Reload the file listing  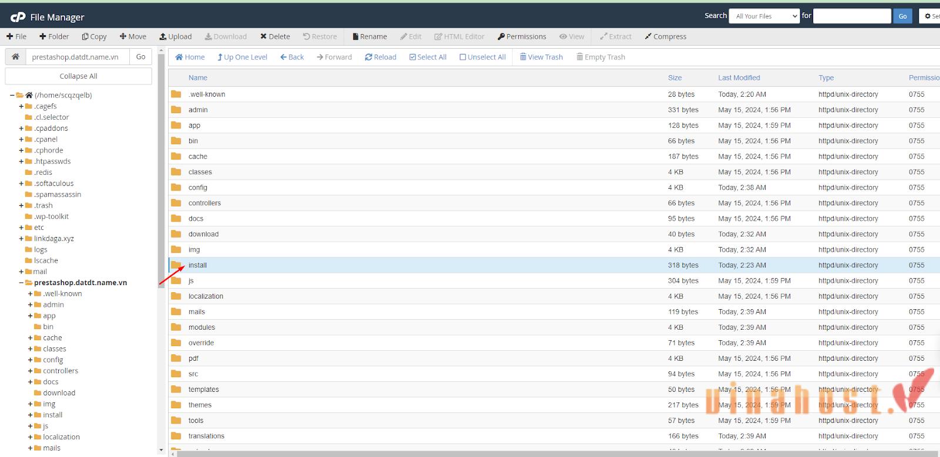[380, 57]
